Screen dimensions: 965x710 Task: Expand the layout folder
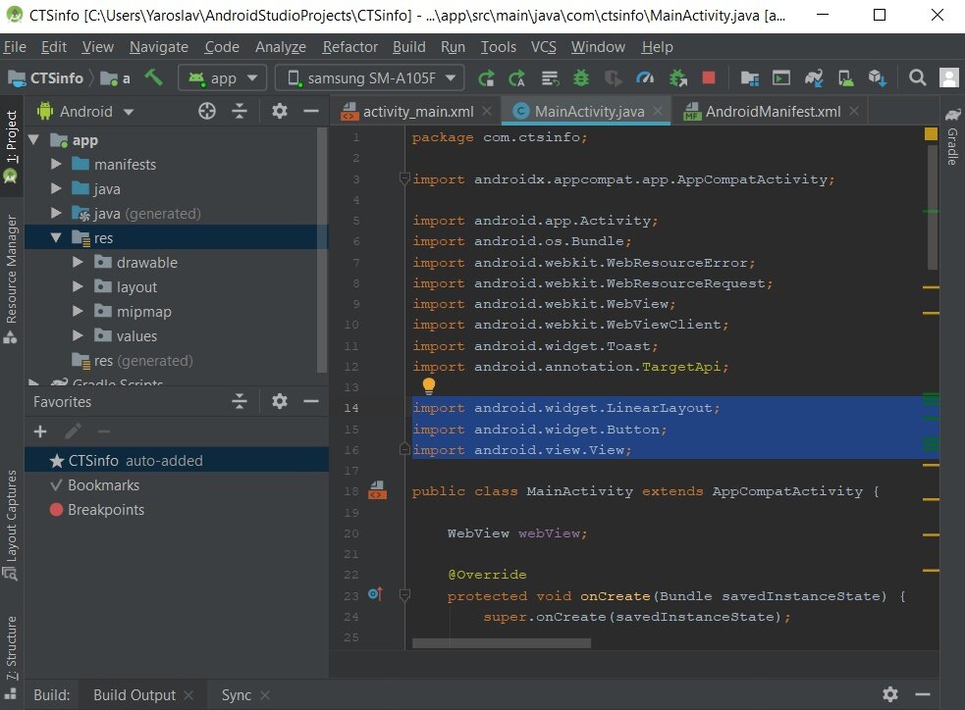pyautogui.click(x=78, y=286)
